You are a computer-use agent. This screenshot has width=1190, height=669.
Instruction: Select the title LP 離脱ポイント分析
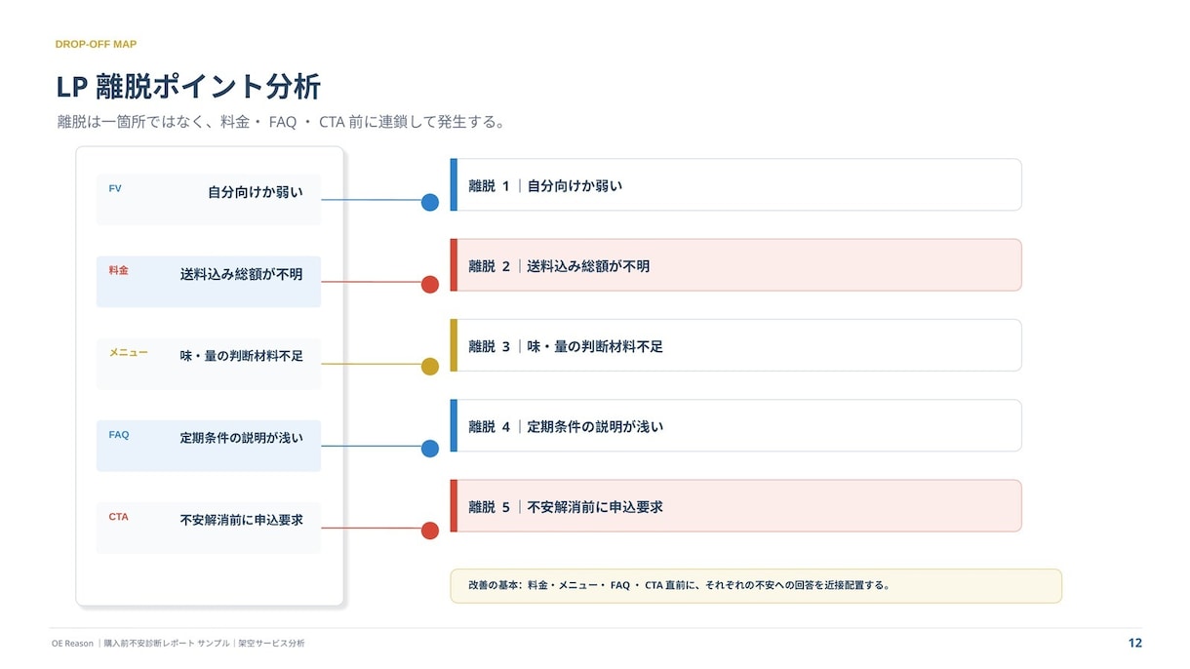[188, 87]
